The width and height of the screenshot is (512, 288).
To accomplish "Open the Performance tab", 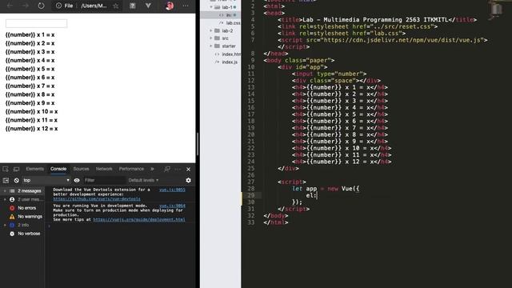I will point(131,169).
